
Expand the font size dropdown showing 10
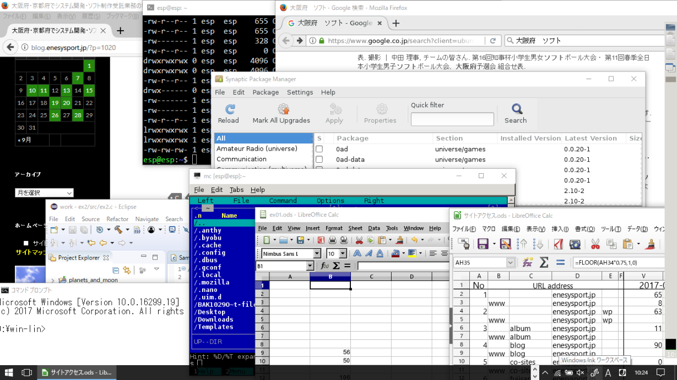pyautogui.click(x=343, y=254)
